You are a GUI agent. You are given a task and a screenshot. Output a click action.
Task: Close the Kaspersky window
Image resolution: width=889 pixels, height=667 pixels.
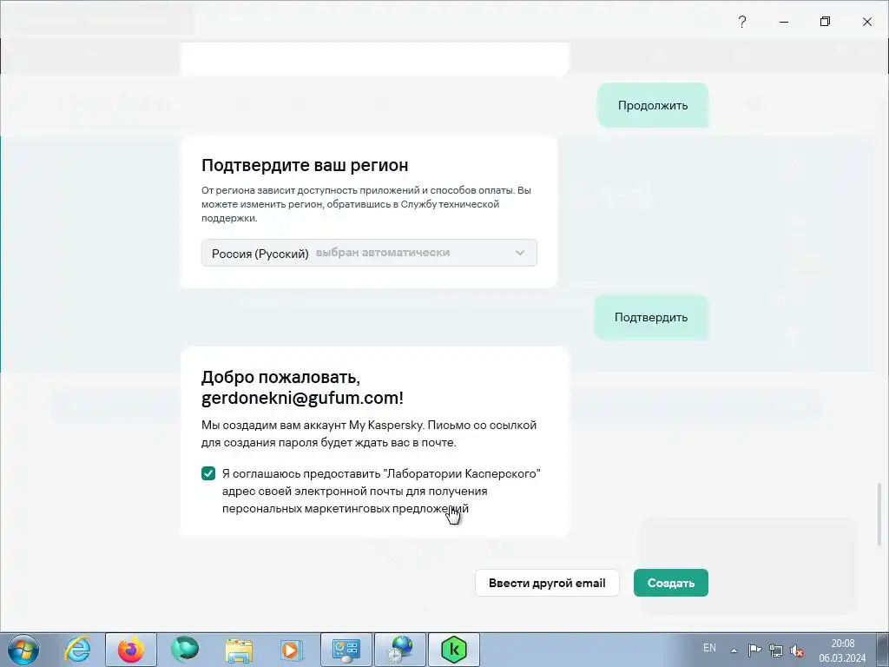click(867, 22)
